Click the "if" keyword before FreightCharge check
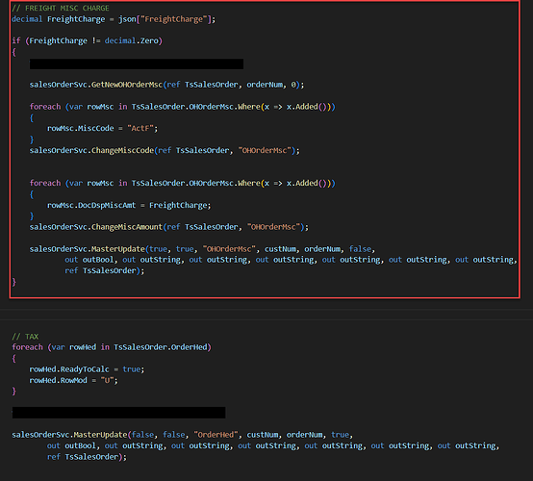Viewport: 533px width, 481px height. coord(16,40)
